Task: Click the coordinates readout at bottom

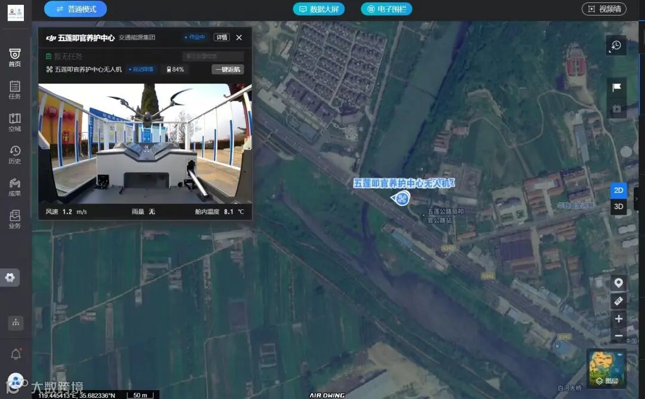Action: coord(76,395)
